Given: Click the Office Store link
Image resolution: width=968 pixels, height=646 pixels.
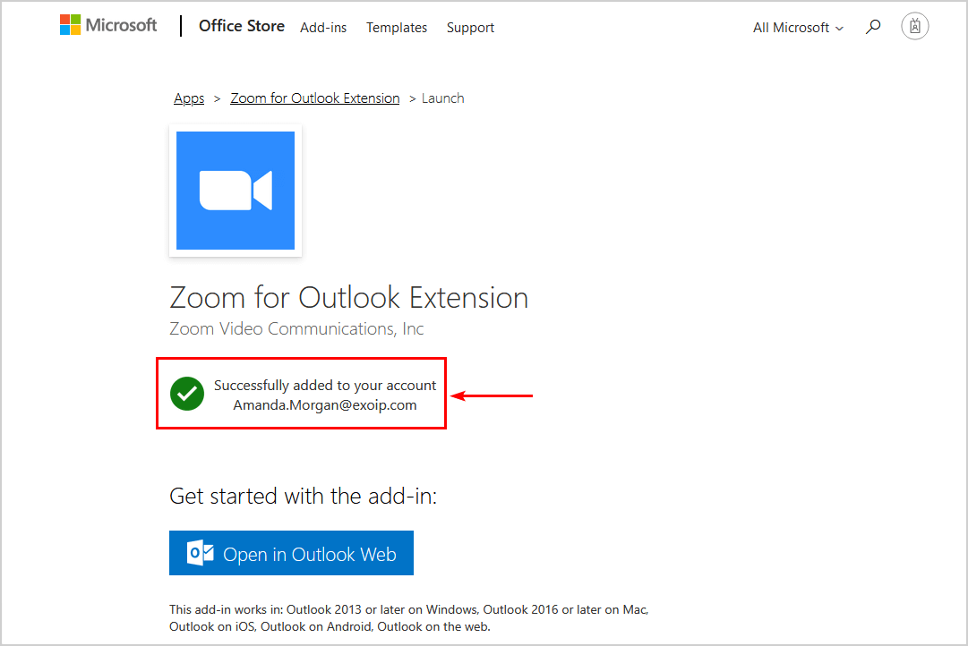Looking at the screenshot, I should coord(242,26).
